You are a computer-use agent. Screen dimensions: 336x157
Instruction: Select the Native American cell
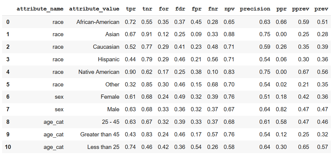click(x=99, y=72)
